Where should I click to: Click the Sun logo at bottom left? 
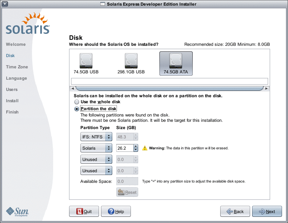click(17, 211)
